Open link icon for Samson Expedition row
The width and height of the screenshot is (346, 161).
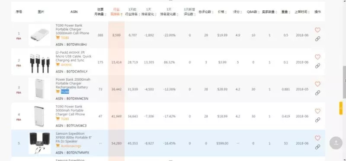(317, 147)
